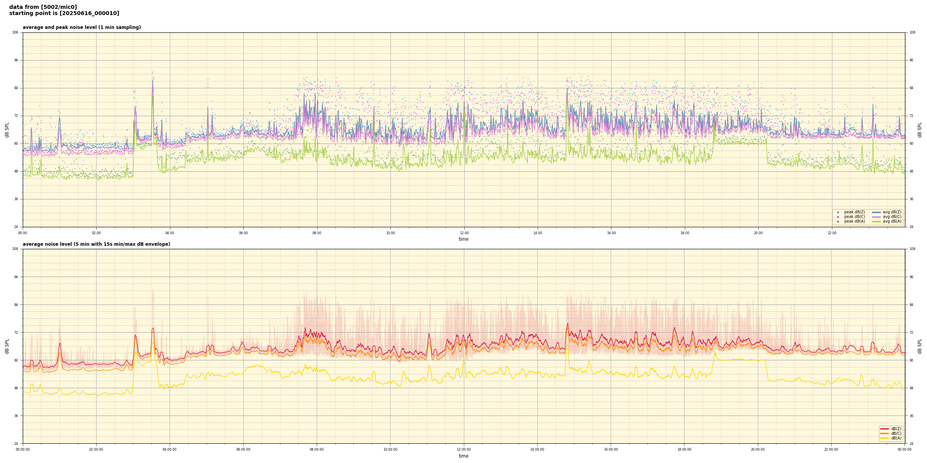Click the peak dB(Z) legend marker
The image size is (927, 463).
click(838, 212)
